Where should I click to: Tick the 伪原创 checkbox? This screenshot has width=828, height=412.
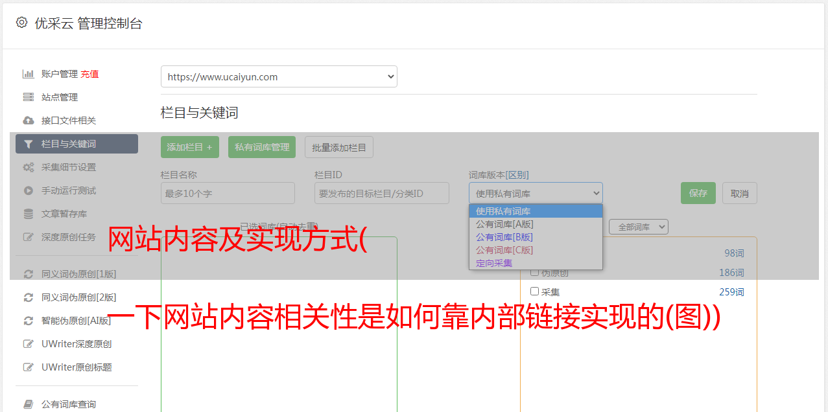point(535,272)
